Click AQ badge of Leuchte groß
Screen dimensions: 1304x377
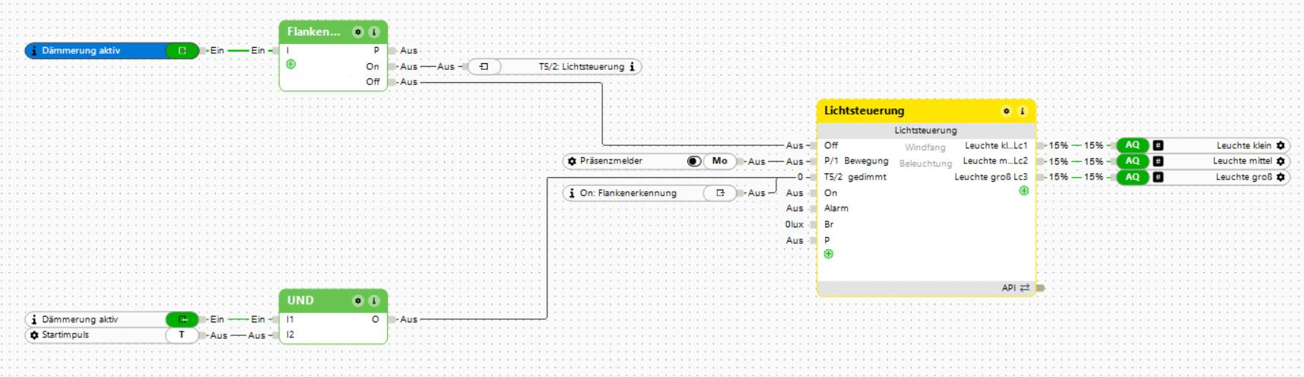(x=1132, y=177)
